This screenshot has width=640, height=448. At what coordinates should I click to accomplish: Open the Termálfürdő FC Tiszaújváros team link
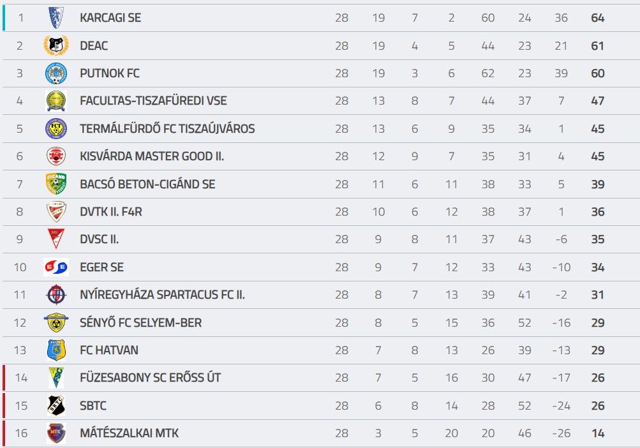[167, 129]
